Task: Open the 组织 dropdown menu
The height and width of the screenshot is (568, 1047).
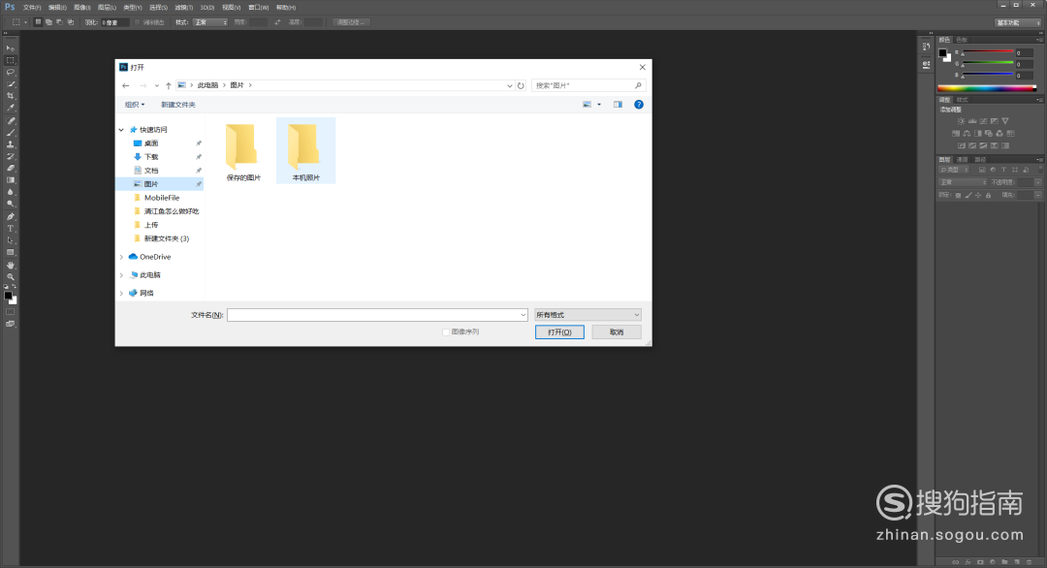Action: coord(134,104)
